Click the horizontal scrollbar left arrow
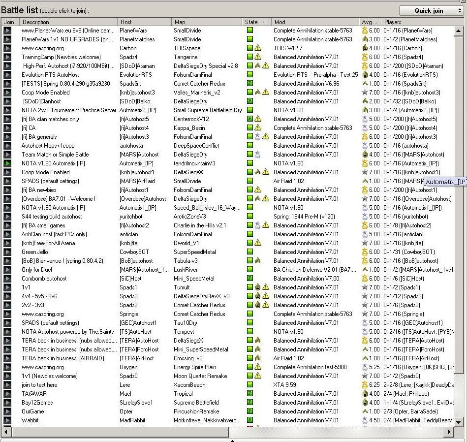 point(6,432)
